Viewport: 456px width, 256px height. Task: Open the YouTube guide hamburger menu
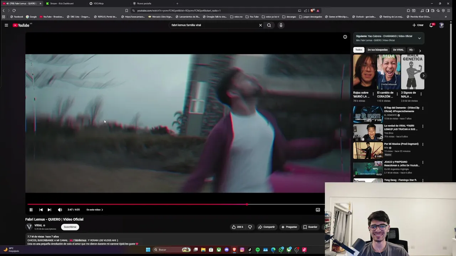6,25
